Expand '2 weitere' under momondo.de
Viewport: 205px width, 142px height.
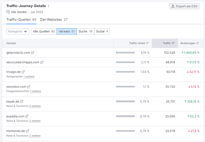point(35,136)
